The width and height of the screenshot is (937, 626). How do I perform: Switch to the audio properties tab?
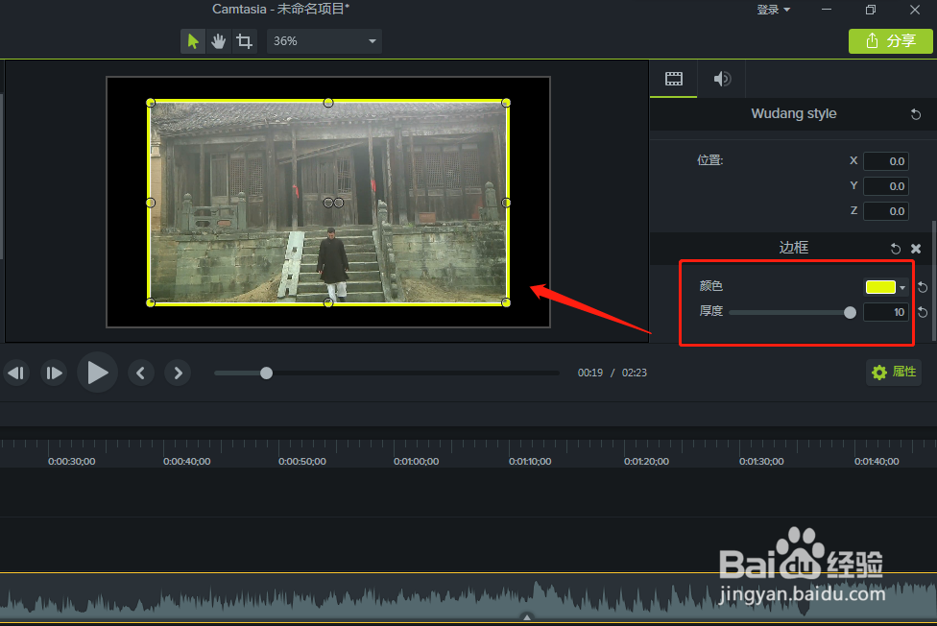[x=722, y=79]
